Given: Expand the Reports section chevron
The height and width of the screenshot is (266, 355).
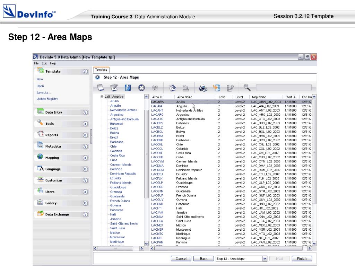Looking at the screenshot, I should (85, 135).
